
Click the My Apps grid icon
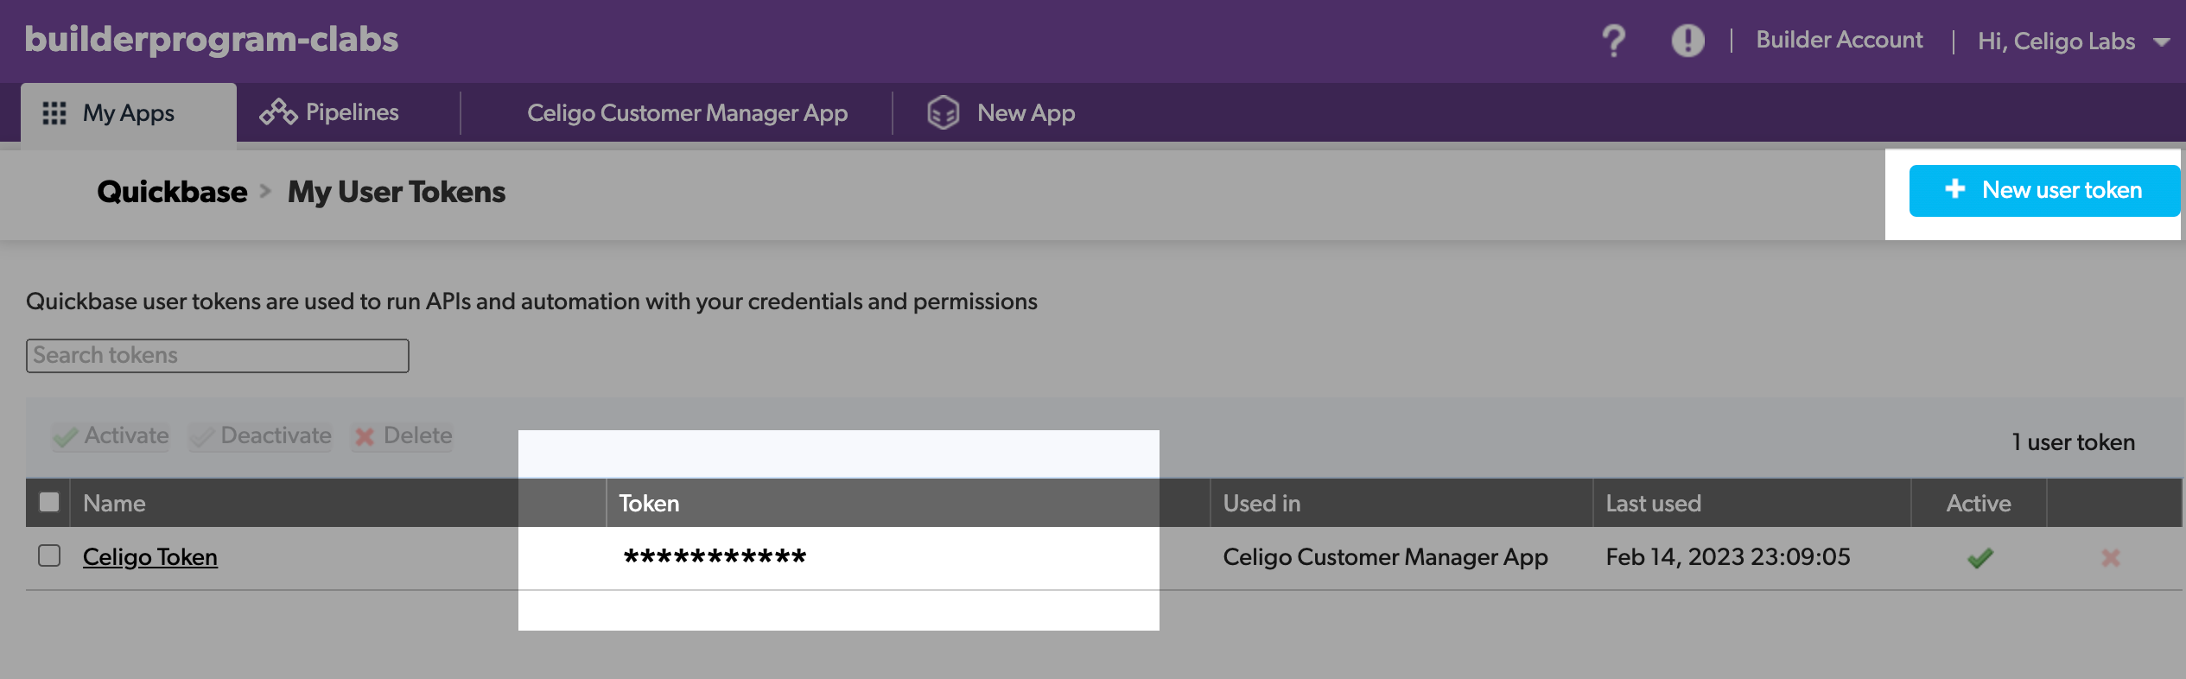tap(54, 113)
